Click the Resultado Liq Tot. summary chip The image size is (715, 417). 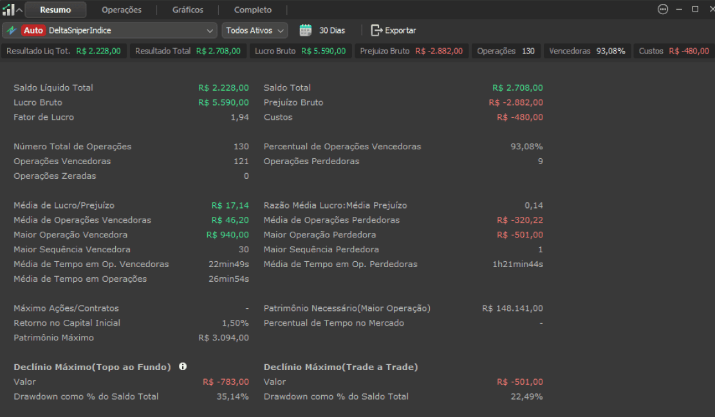tap(64, 51)
